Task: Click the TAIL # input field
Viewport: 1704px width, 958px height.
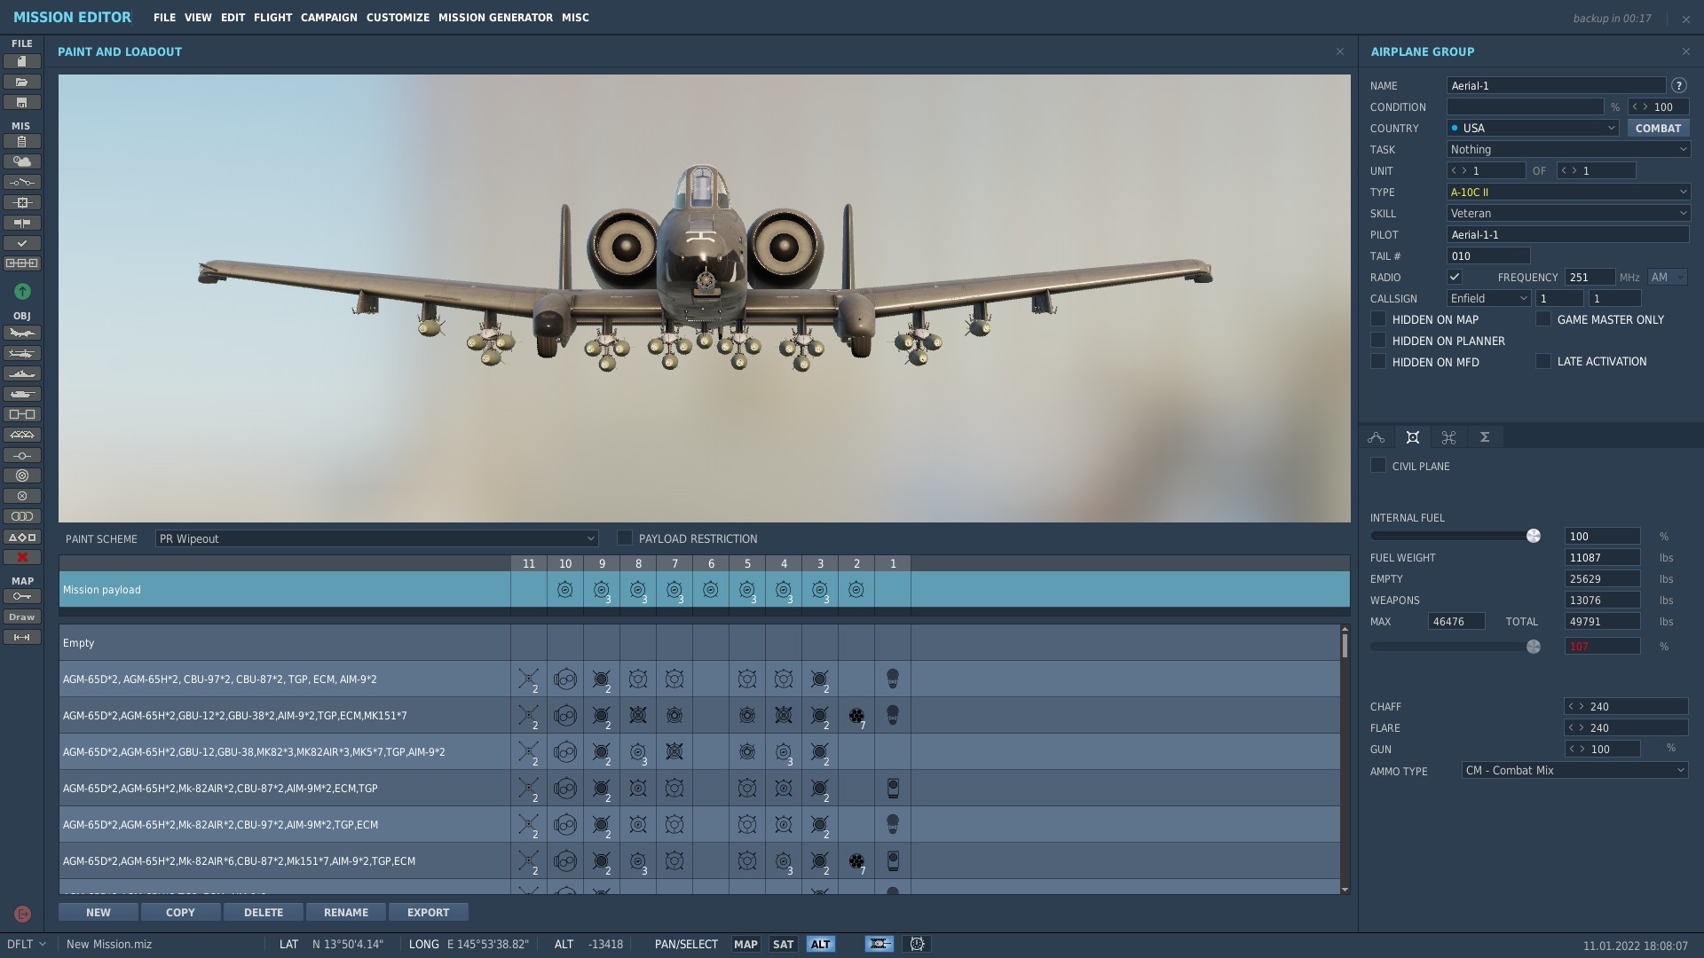Action: coord(1488,255)
